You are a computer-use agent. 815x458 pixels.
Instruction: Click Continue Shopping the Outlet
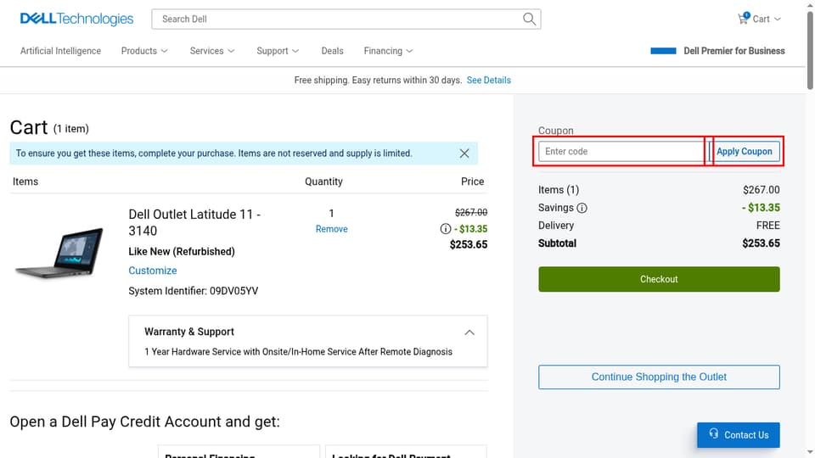659,377
